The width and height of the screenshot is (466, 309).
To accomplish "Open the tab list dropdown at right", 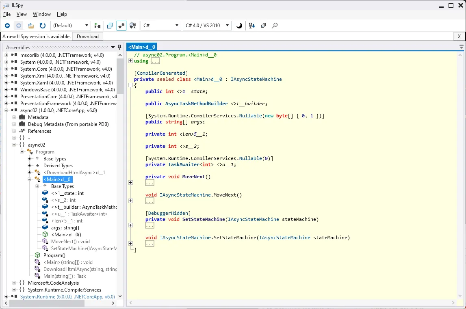I will point(461,47).
